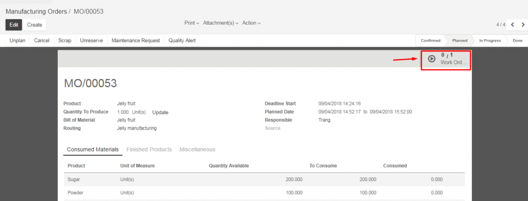Click Sugar's To Consume value 200.000
The image size is (528, 201).
click(368, 179)
